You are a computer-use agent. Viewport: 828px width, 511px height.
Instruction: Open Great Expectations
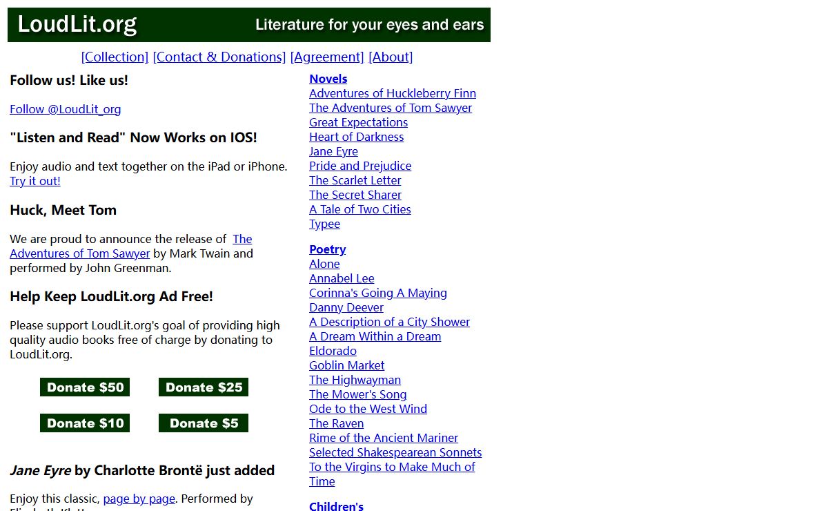click(359, 122)
